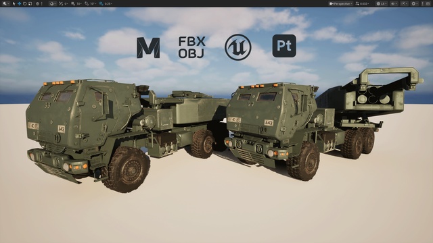Open rotation snap 10° dropdown
This screenshot has width=433, height=243.
[93, 3]
